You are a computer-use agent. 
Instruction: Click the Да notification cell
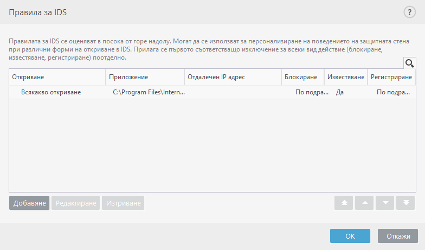coord(339,92)
